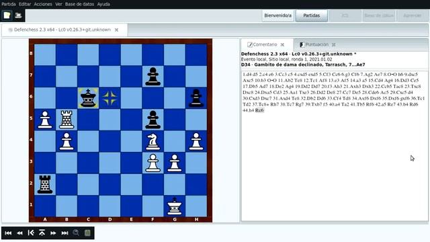430x242 pixels.
Task: Click the new game icon in toolbar
Action: tap(7, 15)
